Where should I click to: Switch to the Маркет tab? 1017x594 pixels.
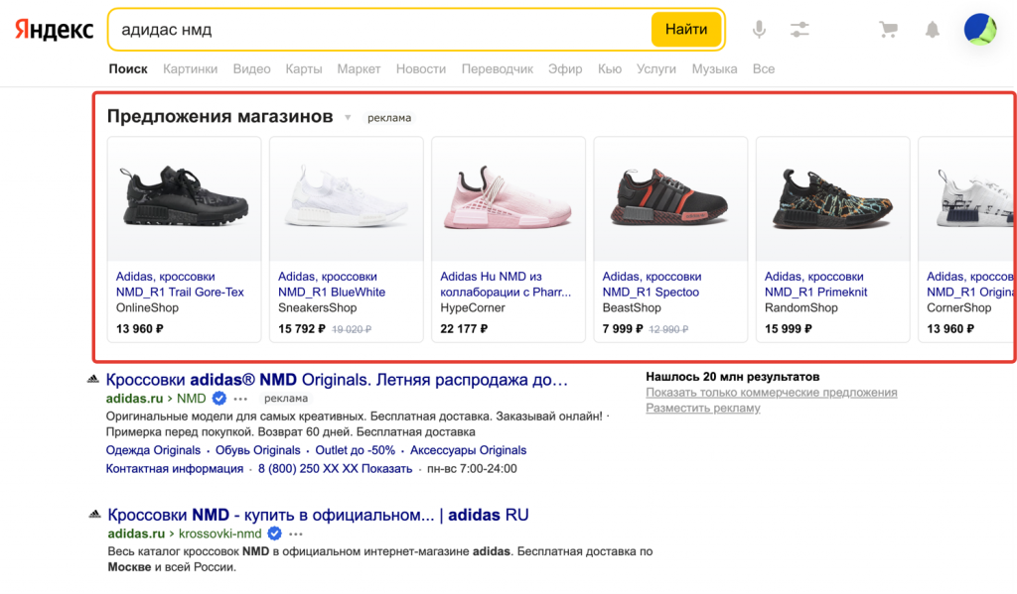coord(359,69)
